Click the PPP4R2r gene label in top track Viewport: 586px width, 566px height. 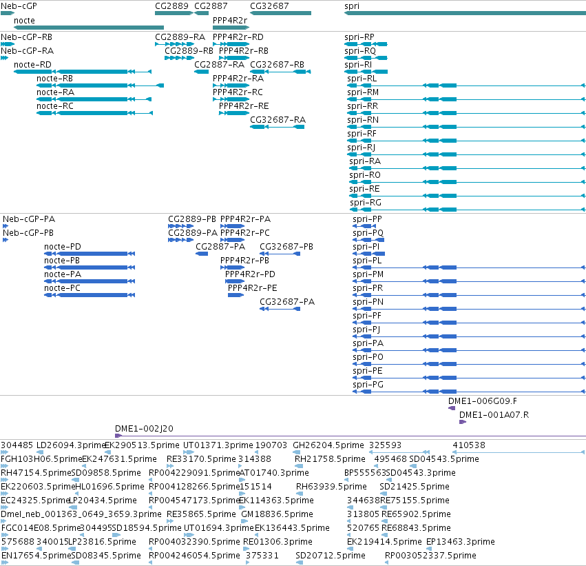[x=230, y=21]
